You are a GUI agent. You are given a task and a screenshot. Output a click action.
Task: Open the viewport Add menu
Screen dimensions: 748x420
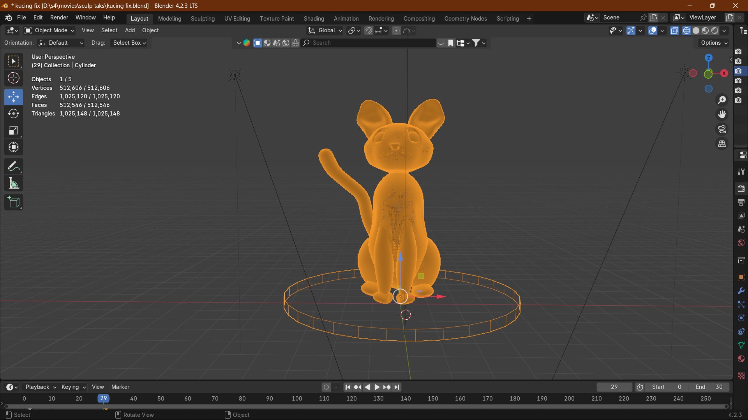click(130, 30)
